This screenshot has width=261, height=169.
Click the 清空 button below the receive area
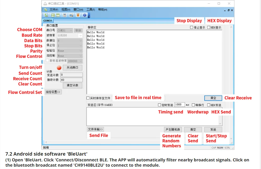point(213,98)
